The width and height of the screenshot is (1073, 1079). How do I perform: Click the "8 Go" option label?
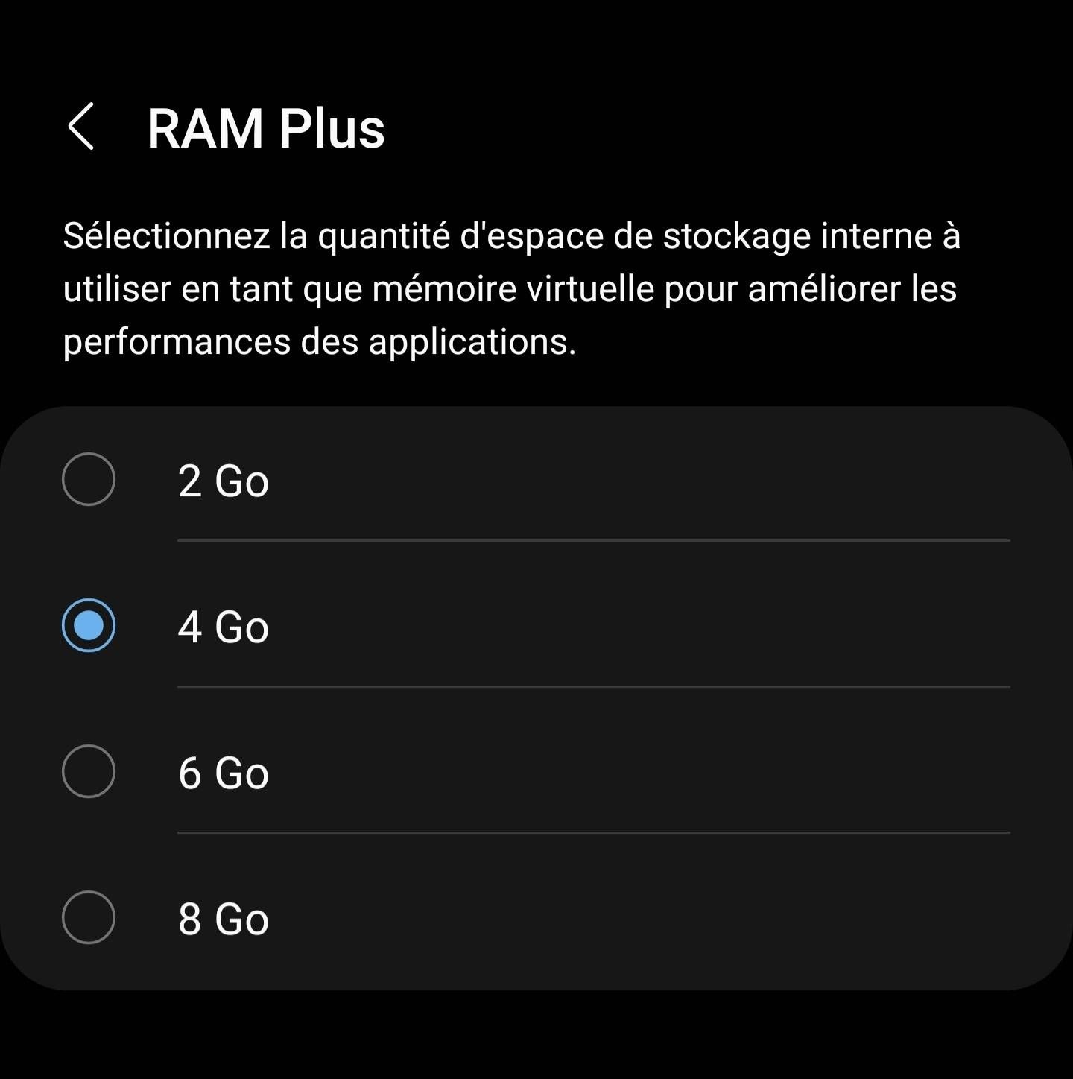223,919
